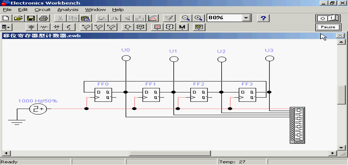Open the Instruments parts bin
The width and height of the screenshot is (348, 165).
coord(200,27)
